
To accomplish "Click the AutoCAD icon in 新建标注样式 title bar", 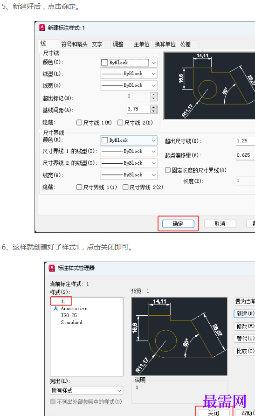I will point(42,28).
